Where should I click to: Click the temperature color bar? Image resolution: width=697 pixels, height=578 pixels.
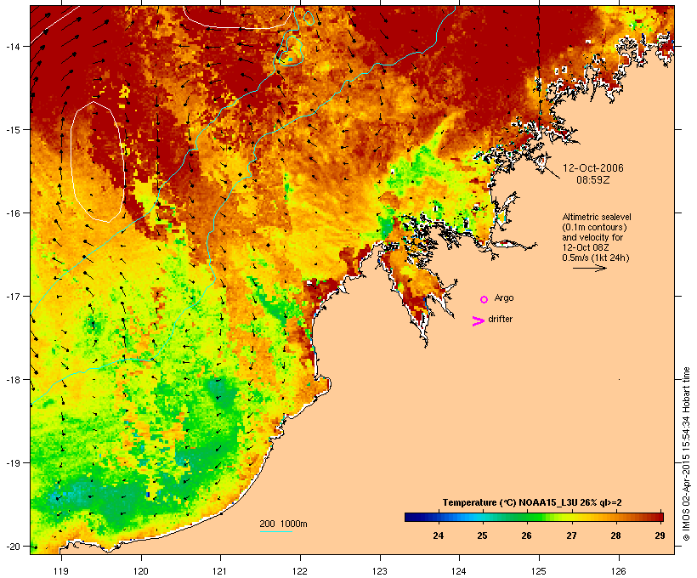[x=534, y=517]
